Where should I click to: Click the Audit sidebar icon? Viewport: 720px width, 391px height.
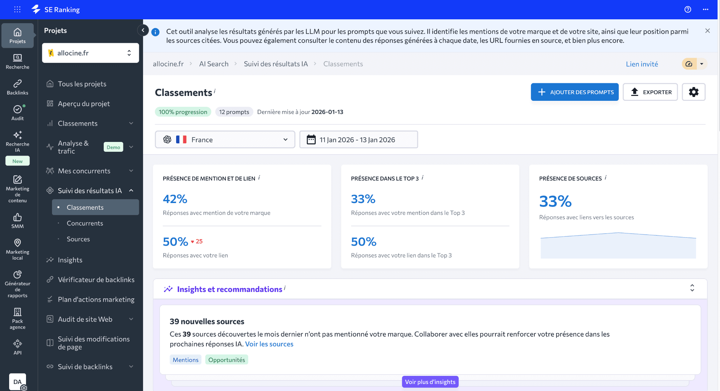click(17, 112)
